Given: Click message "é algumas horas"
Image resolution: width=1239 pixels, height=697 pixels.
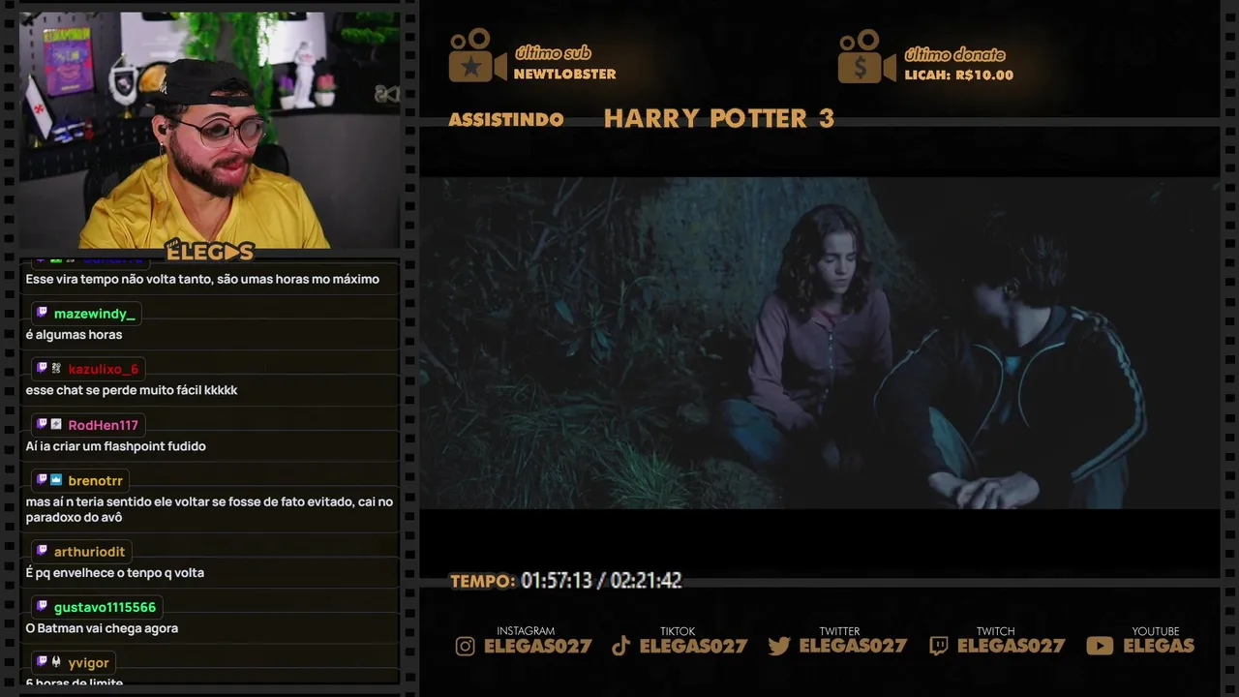Looking at the screenshot, I should (74, 335).
